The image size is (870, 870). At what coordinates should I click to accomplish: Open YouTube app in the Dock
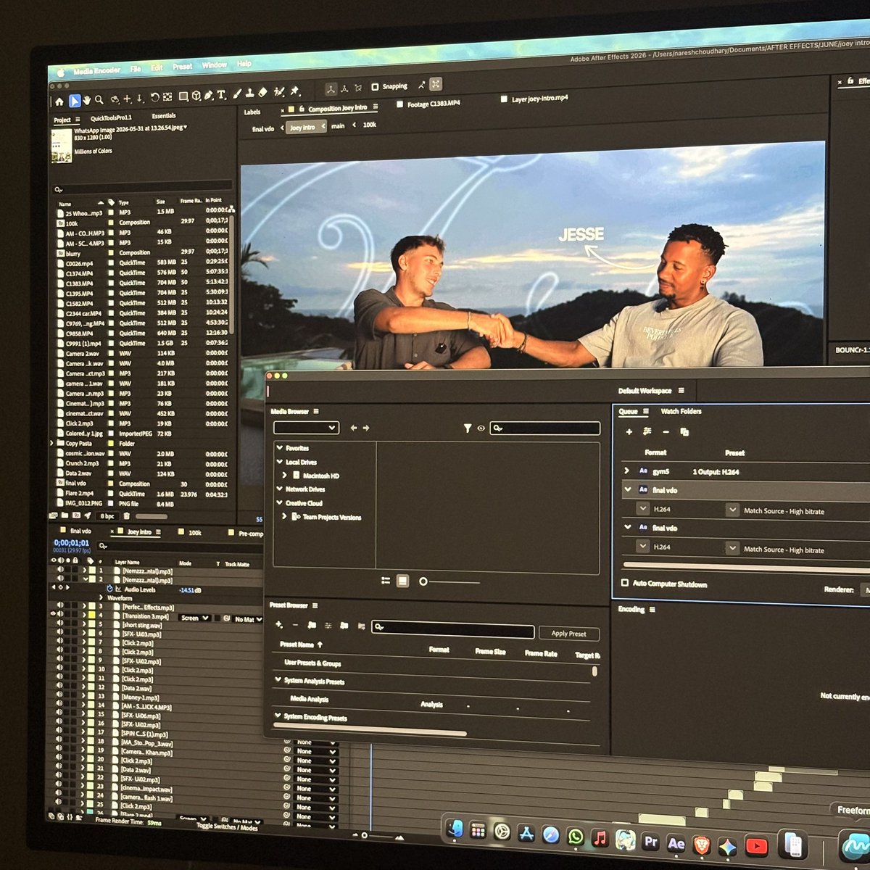pyautogui.click(x=757, y=846)
